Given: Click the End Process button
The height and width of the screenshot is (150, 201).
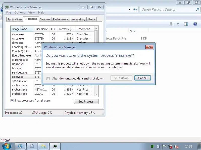Looking at the screenshot, I should point(86,101).
